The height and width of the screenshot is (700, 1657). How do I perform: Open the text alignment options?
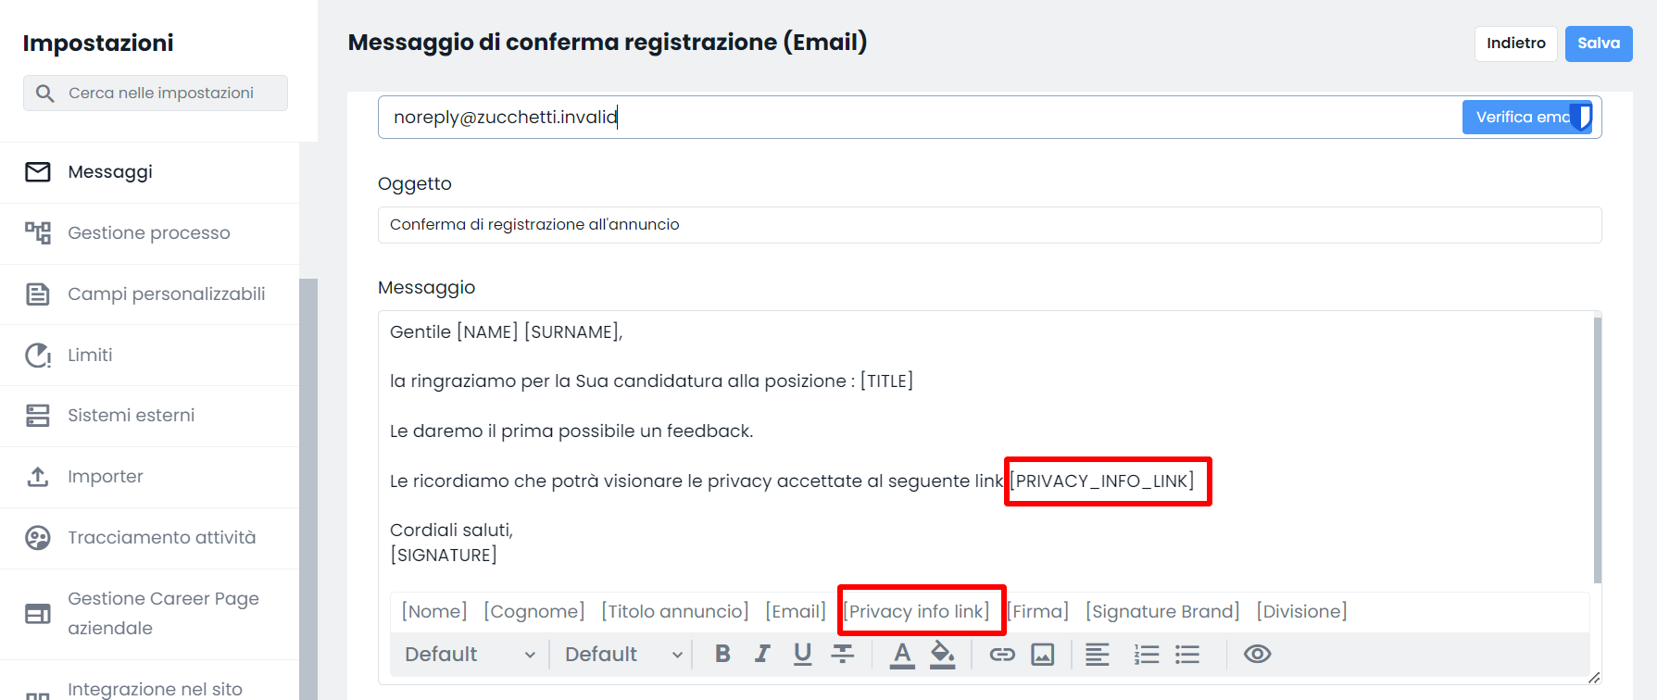(x=1098, y=655)
